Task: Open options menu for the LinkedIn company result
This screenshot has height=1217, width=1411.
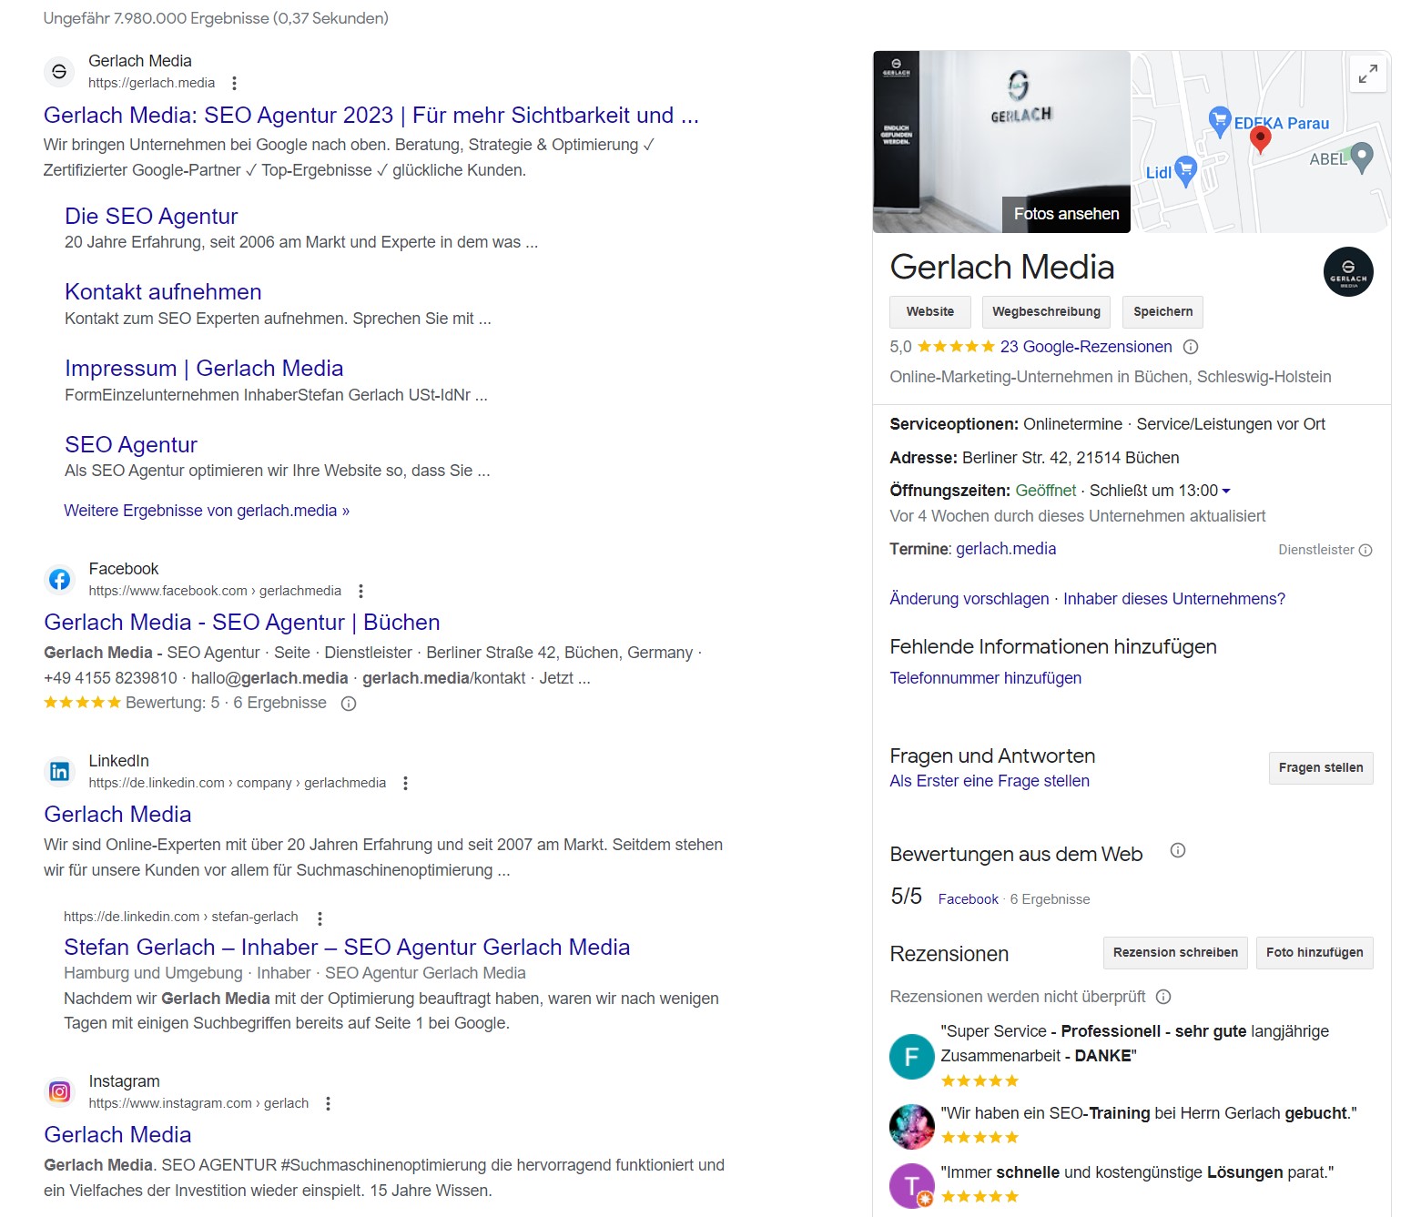Action: (x=405, y=783)
